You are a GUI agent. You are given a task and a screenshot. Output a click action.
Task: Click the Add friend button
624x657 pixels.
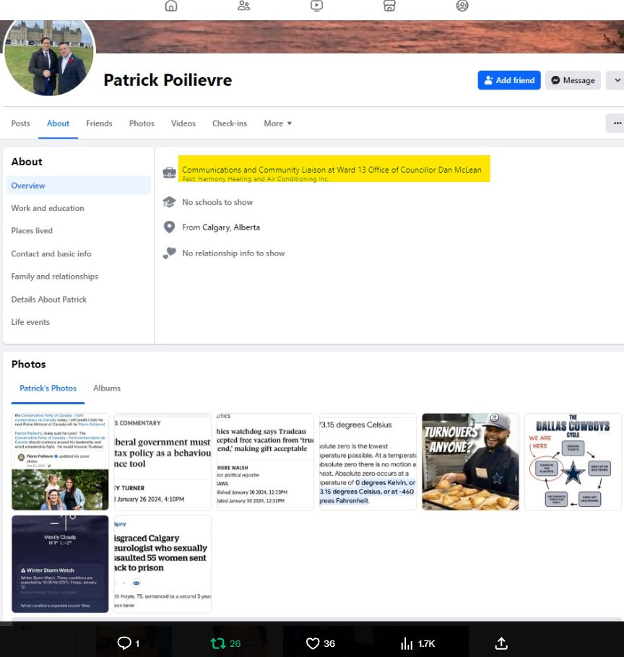(x=509, y=80)
